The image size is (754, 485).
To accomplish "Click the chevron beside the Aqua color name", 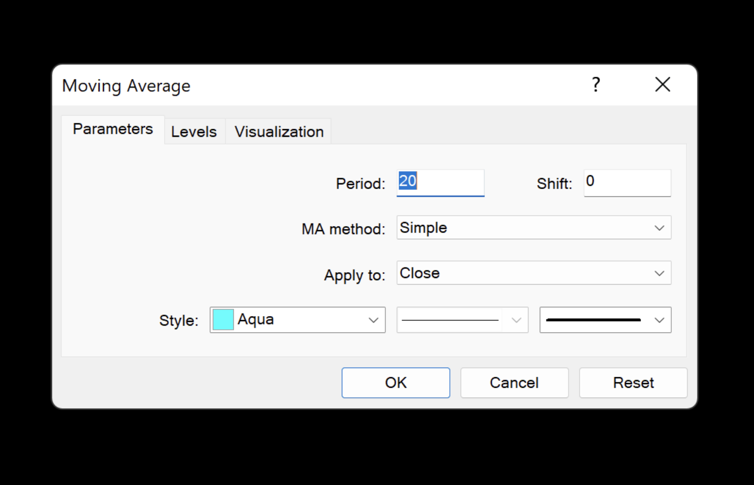I will click(x=373, y=320).
